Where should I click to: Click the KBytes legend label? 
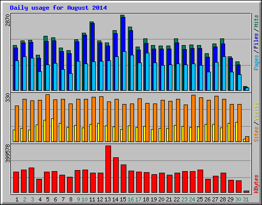click(x=256, y=184)
